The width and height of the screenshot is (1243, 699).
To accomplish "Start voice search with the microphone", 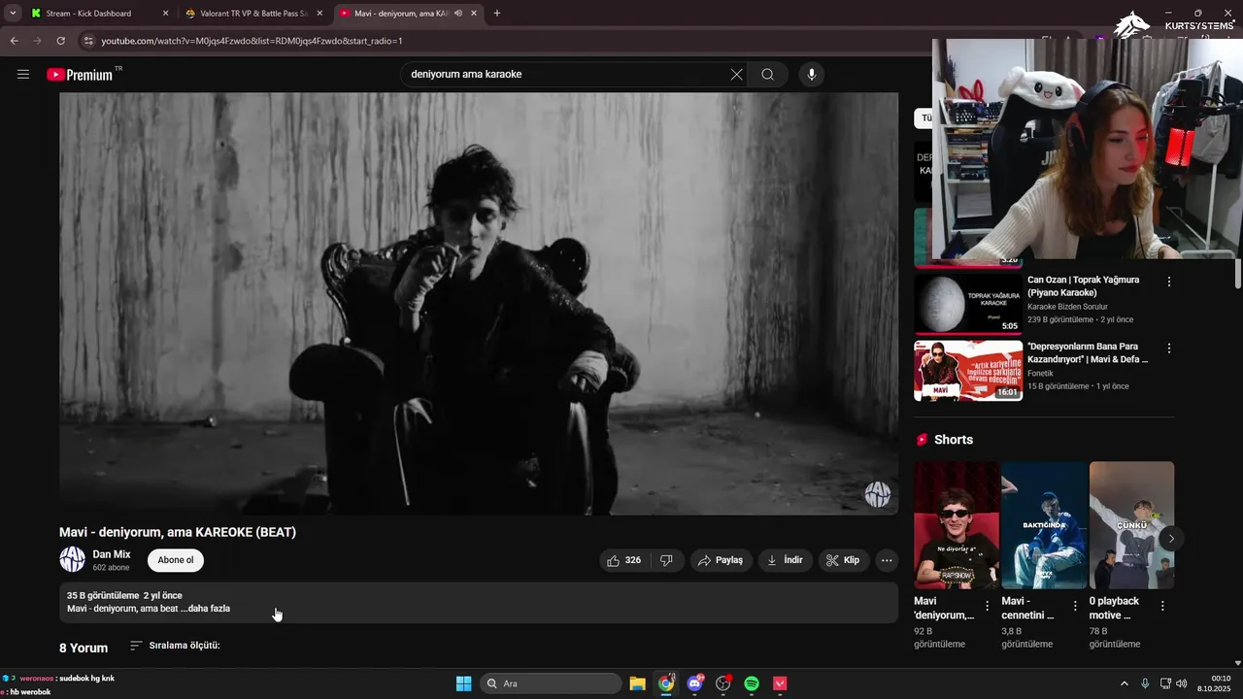I will point(811,75).
